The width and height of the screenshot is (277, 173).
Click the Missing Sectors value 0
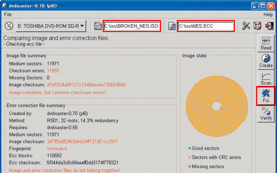click(x=48, y=78)
